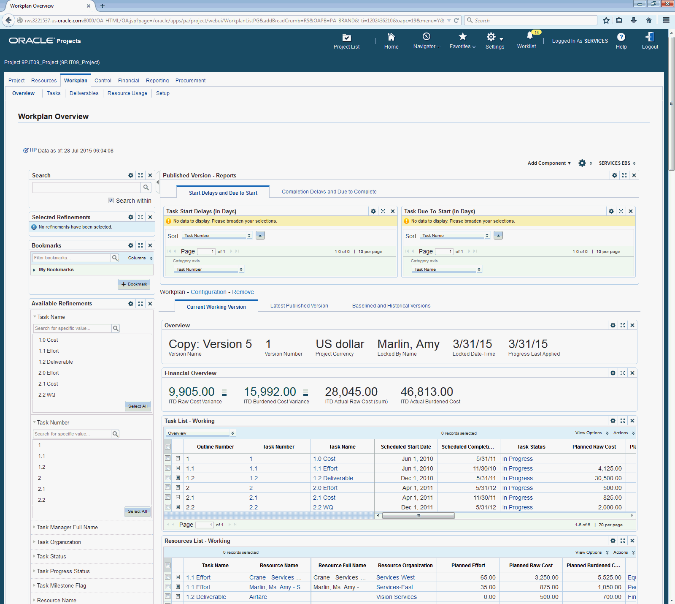
Task: Check the row for task 2.2 WQ
Action: click(x=168, y=507)
